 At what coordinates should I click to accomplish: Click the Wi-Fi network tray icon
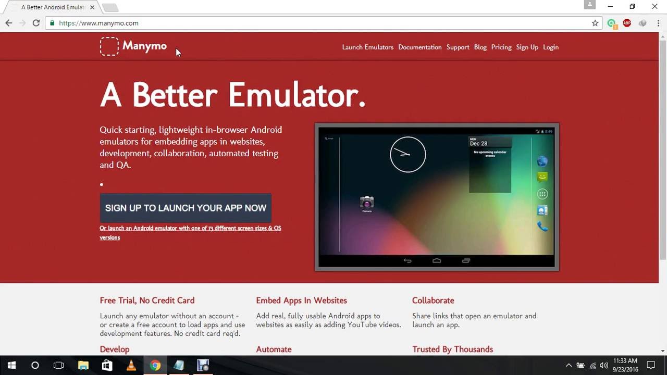tap(592, 366)
